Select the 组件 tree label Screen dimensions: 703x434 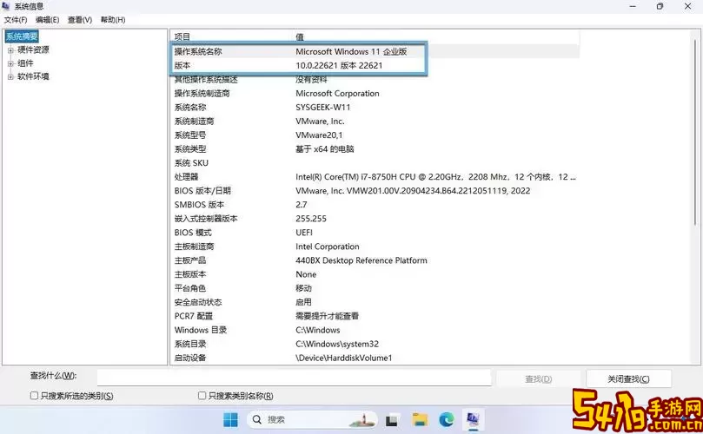[25, 63]
